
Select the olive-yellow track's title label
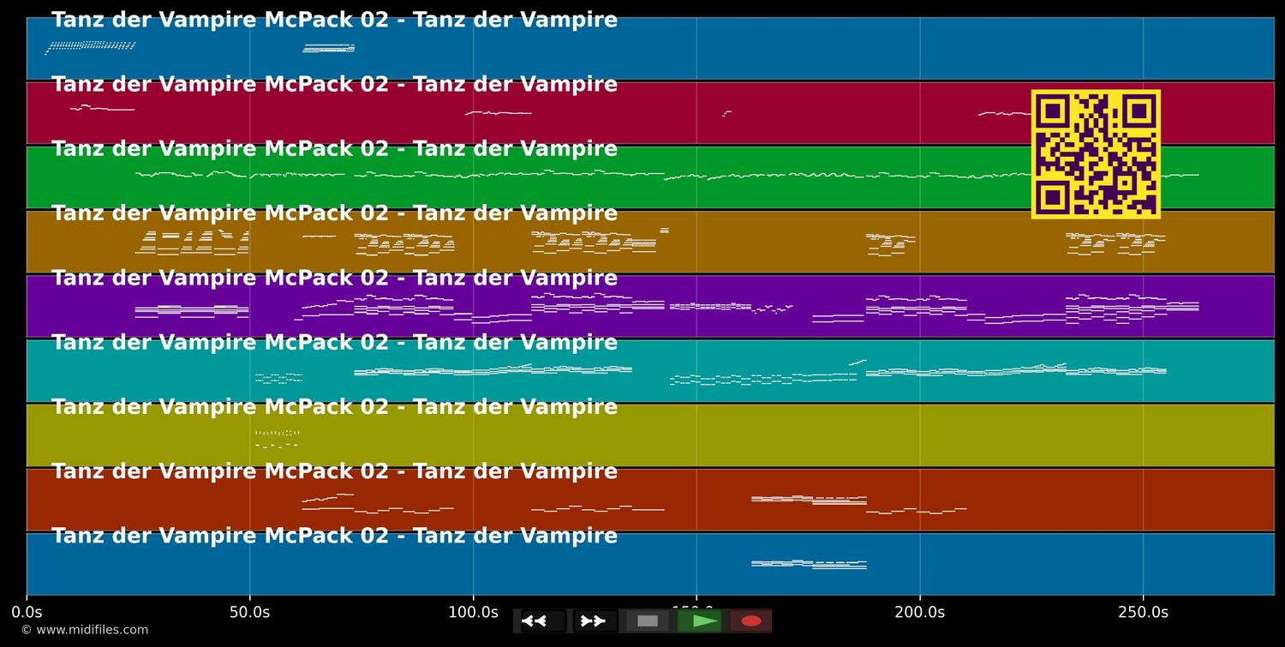coord(334,407)
